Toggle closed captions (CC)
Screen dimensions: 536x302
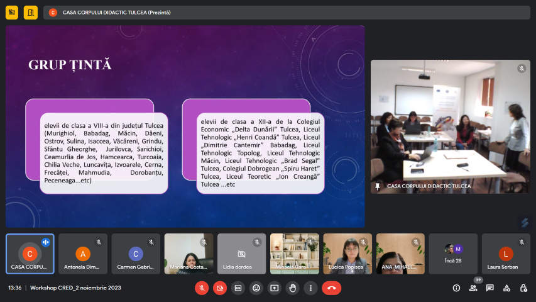[238, 288]
